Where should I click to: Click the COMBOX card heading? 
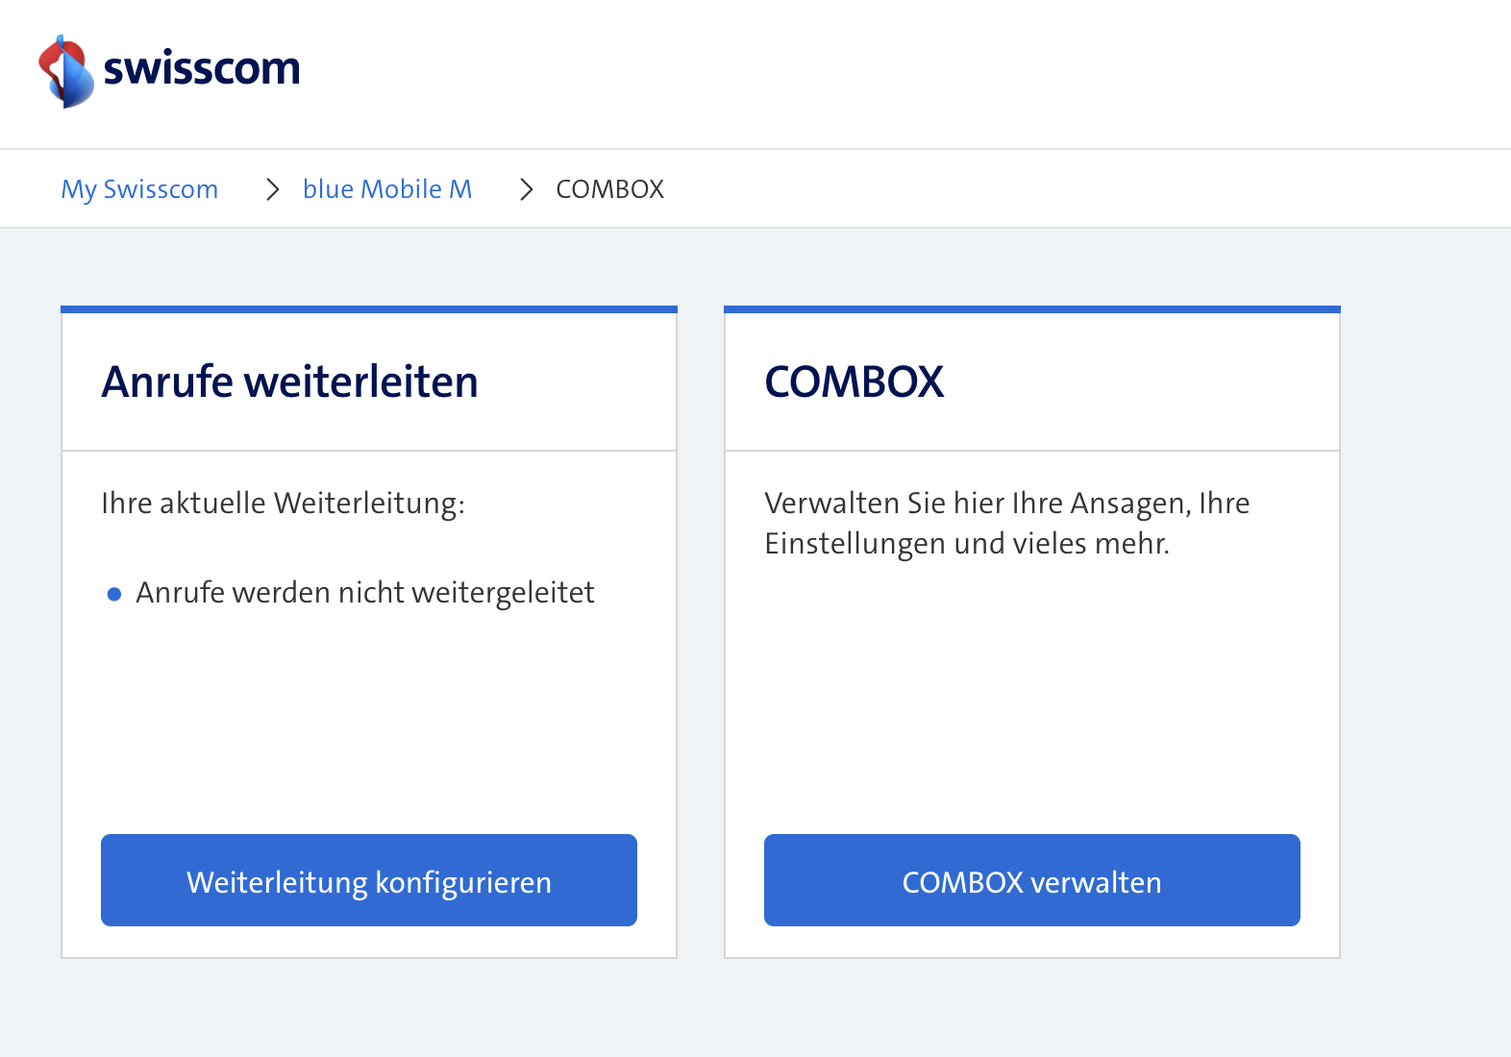tap(854, 381)
